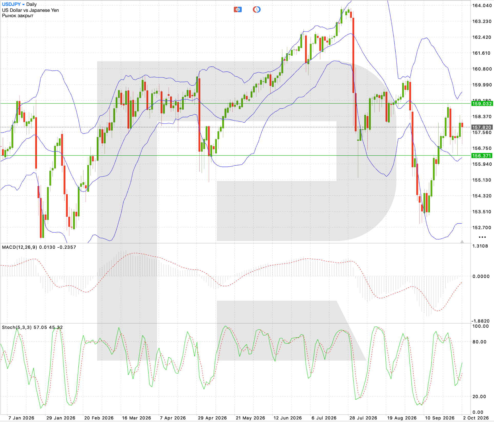Click the 2 Oct 2026 date label
This screenshot has height=422, width=494.
click(476, 418)
